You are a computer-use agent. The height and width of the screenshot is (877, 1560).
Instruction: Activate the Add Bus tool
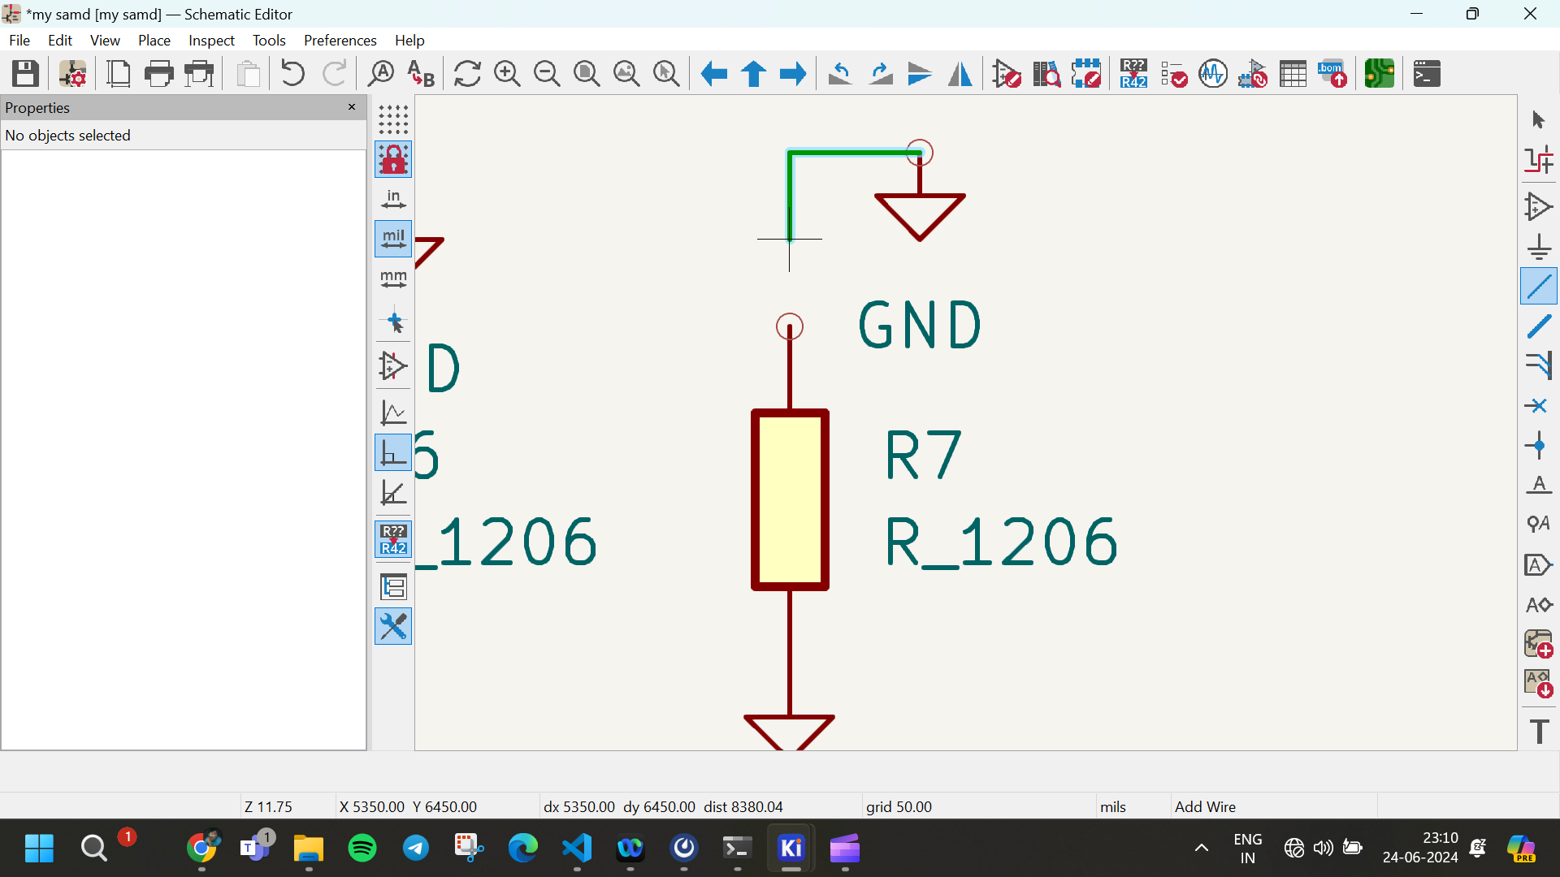[1539, 326]
